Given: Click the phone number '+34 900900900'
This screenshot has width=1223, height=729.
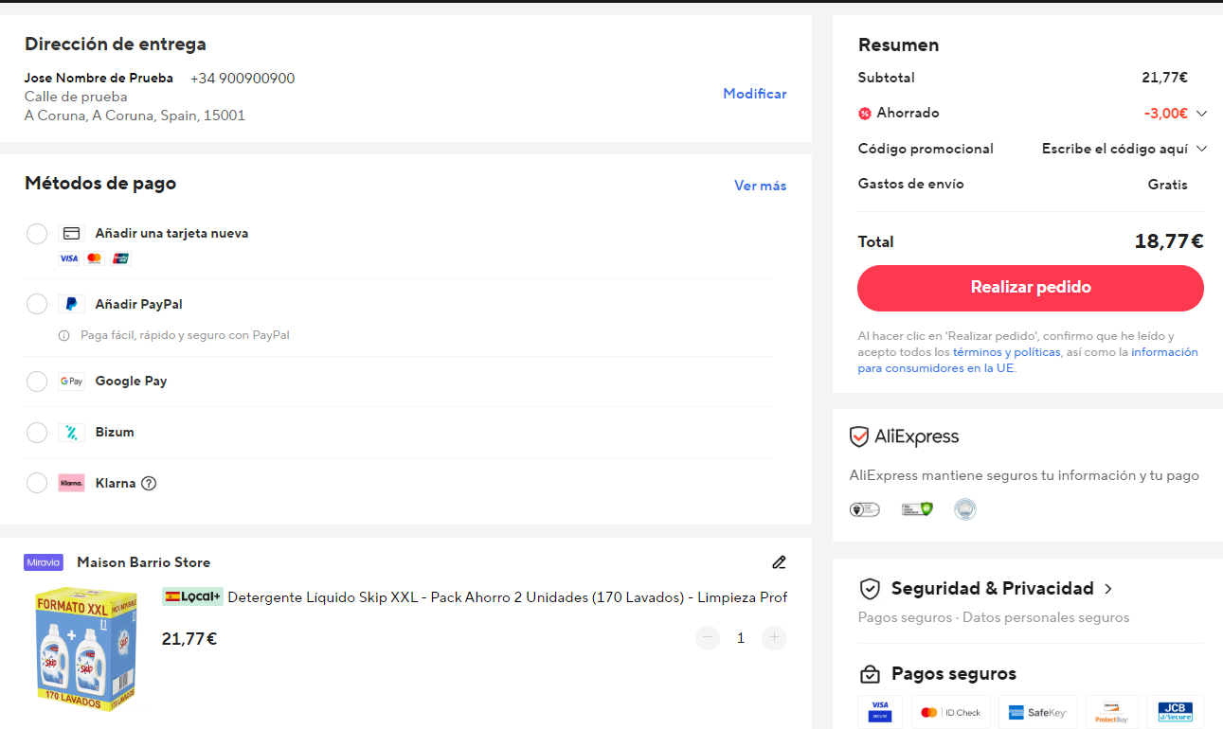Looking at the screenshot, I should point(243,79).
